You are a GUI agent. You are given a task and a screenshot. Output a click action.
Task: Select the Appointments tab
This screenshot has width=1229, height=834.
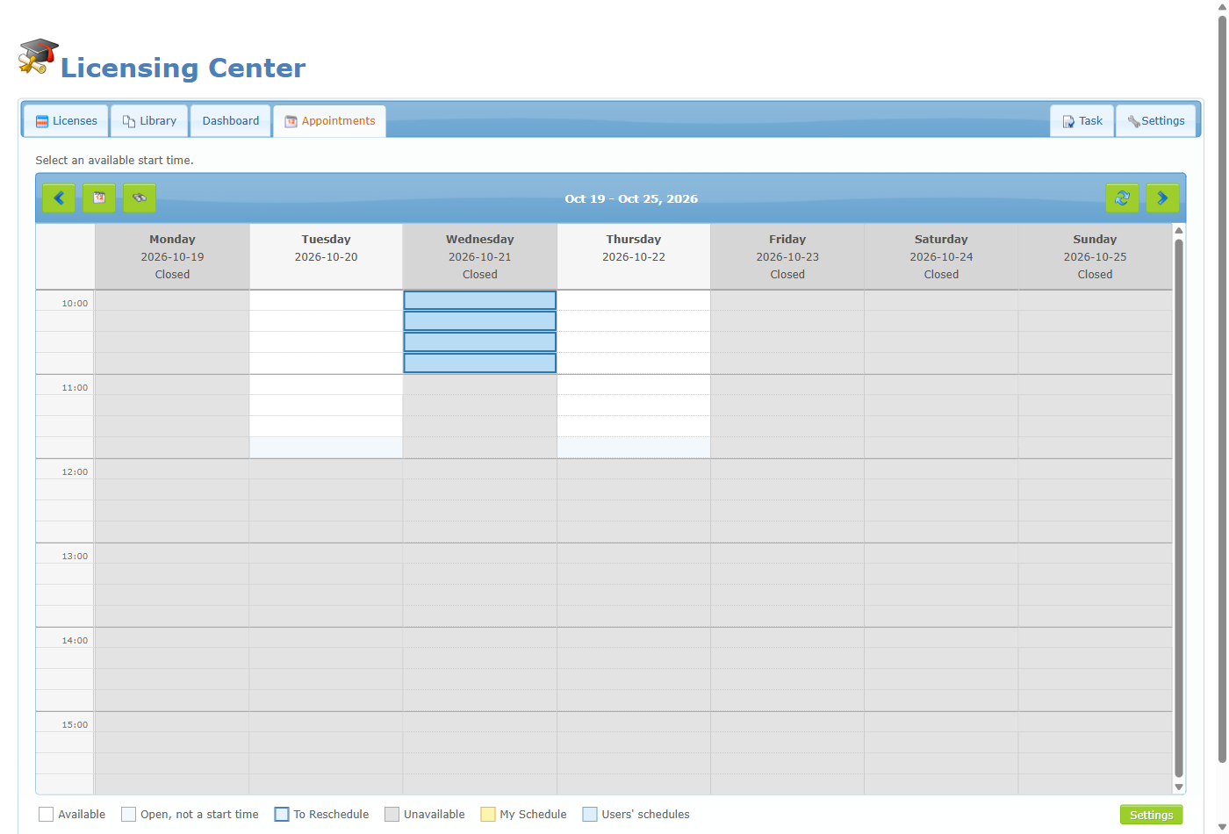(330, 121)
